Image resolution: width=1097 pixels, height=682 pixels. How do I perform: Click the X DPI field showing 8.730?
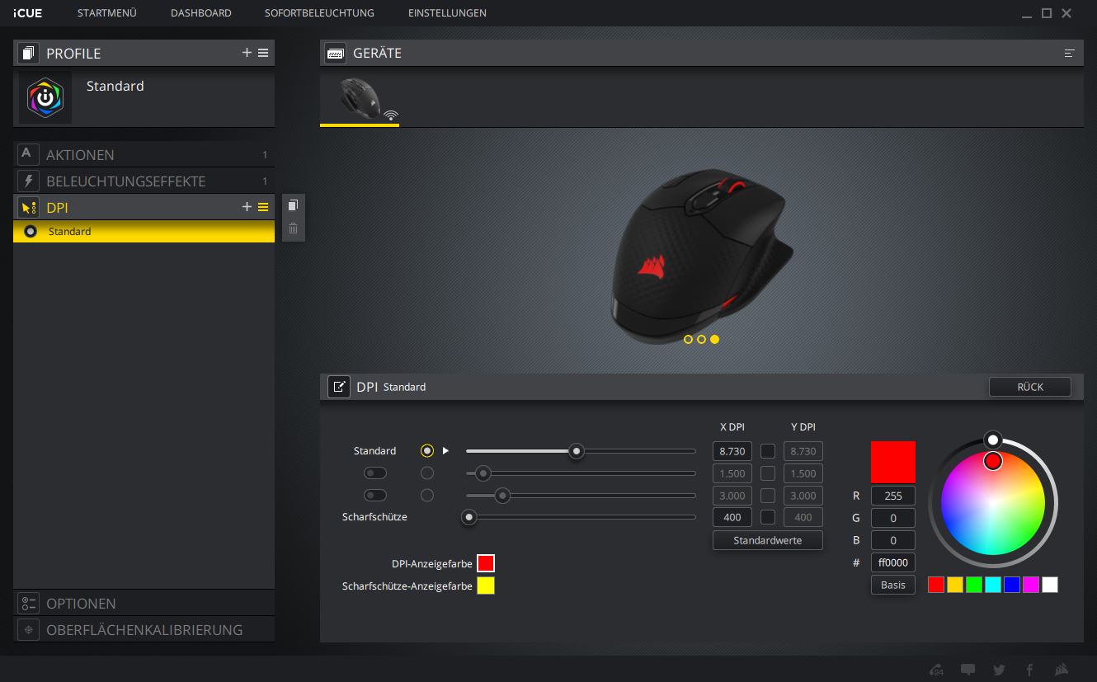click(732, 451)
